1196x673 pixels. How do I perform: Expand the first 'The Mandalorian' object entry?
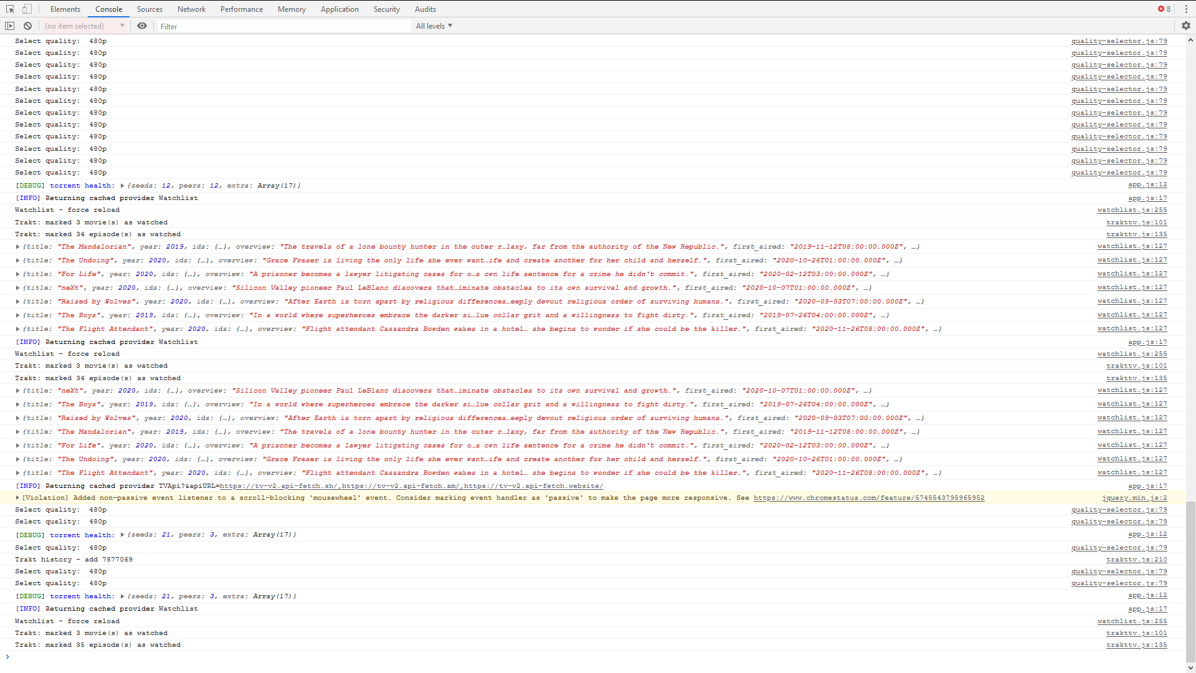pos(17,247)
